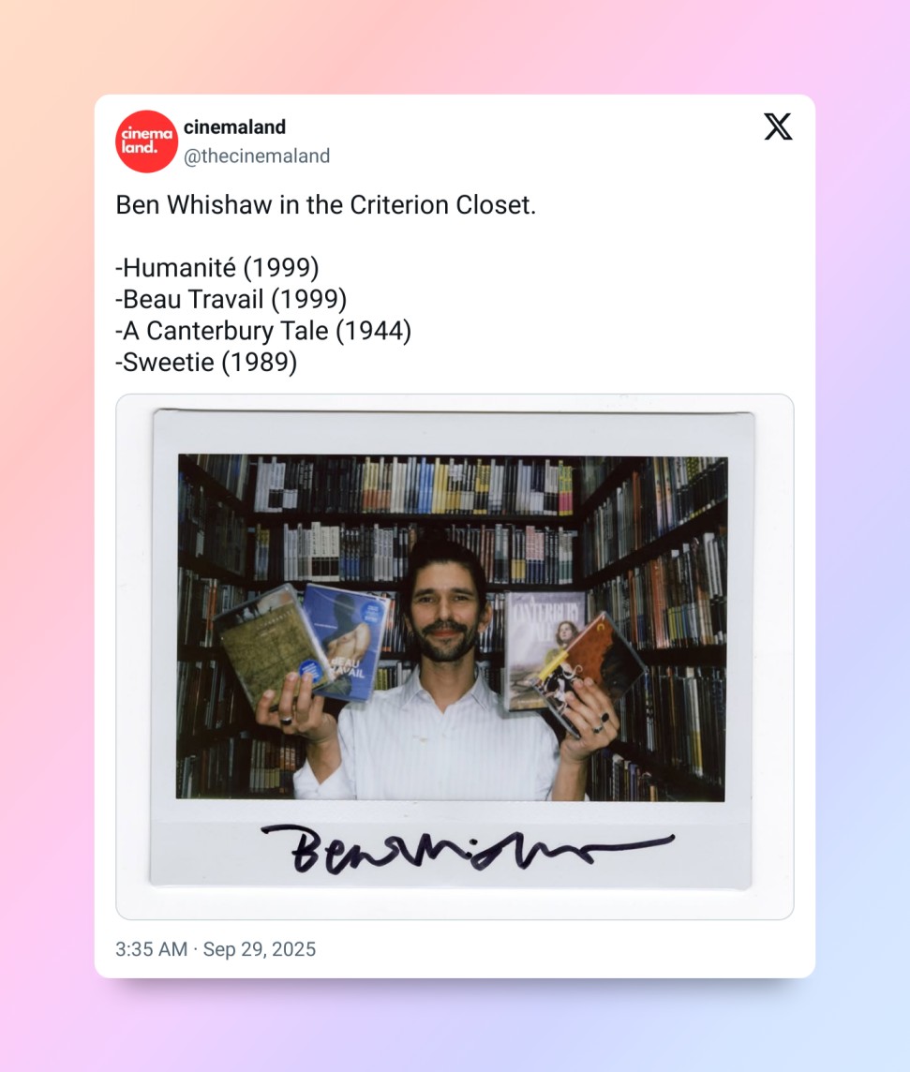Click the red cinemaland profile avatar

click(146, 141)
